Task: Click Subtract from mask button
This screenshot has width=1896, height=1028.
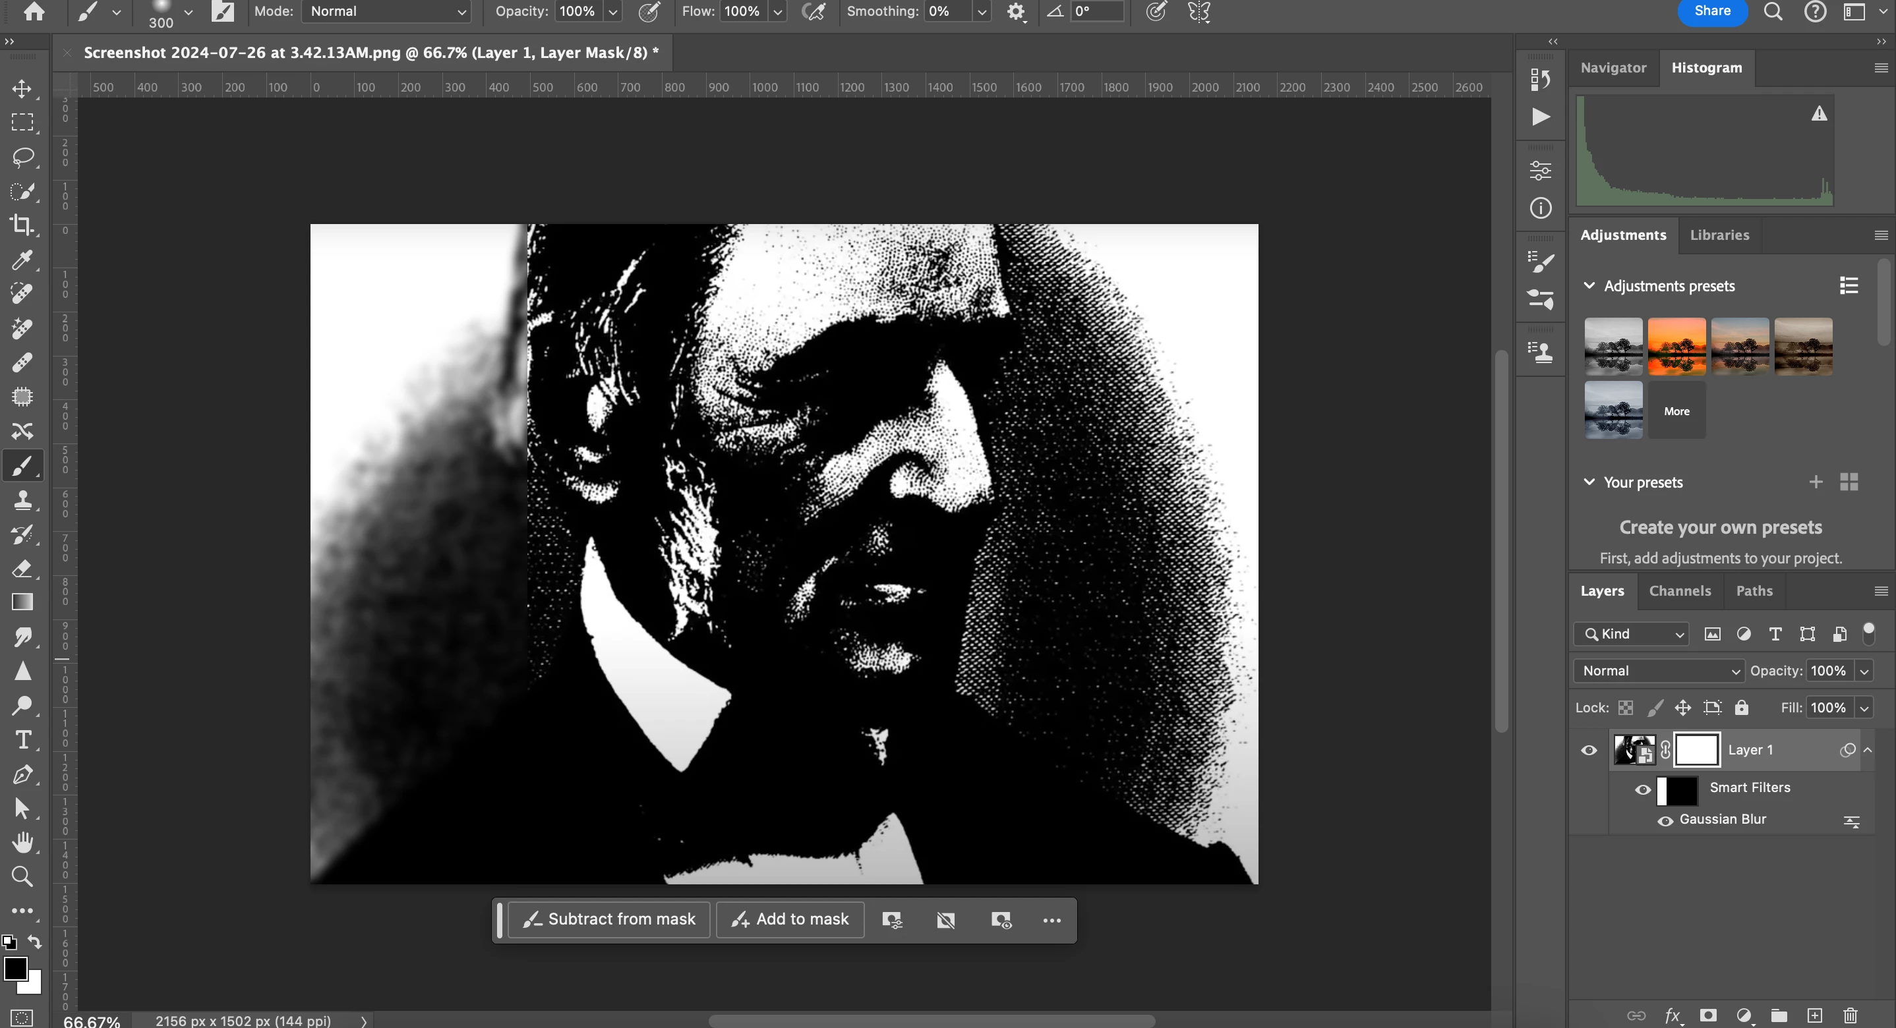Action: (608, 919)
